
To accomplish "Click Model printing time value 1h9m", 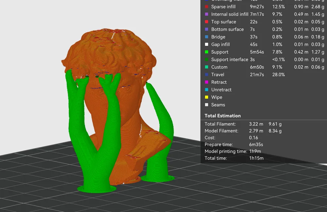I will tap(255, 151).
